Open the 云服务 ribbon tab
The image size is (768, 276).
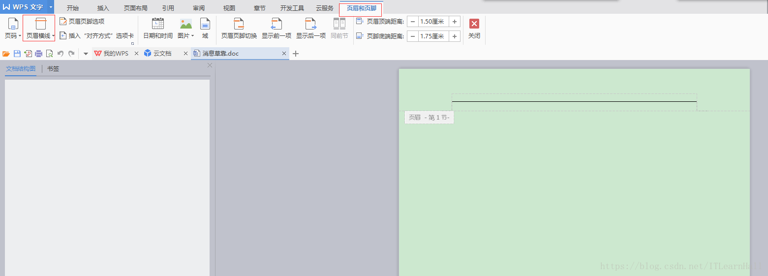tap(325, 8)
